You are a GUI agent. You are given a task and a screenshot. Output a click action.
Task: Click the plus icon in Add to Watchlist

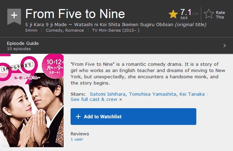[x=78, y=117]
